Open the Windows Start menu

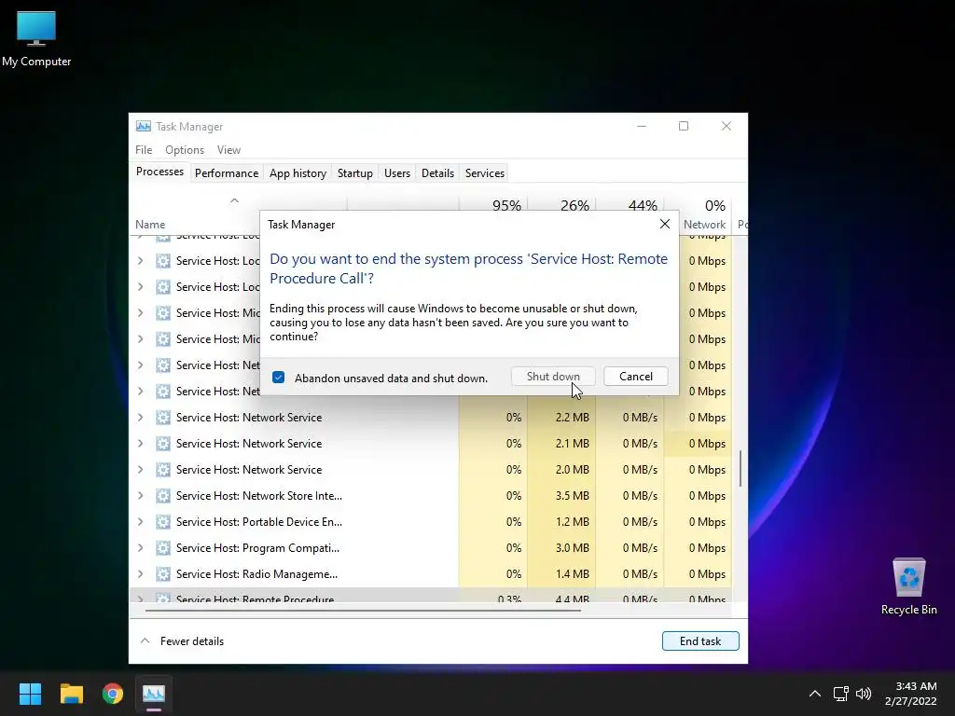pyautogui.click(x=30, y=694)
